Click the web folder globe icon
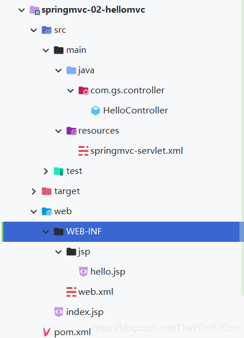244x338 pixels. [x=47, y=211]
